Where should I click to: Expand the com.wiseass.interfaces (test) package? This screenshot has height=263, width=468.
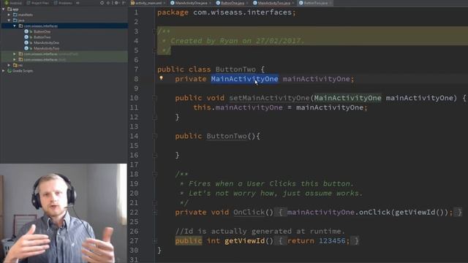click(15, 60)
